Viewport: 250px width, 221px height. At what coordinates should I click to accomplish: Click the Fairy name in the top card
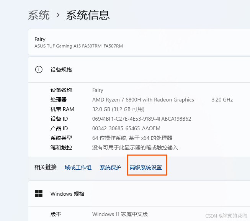click(x=40, y=39)
